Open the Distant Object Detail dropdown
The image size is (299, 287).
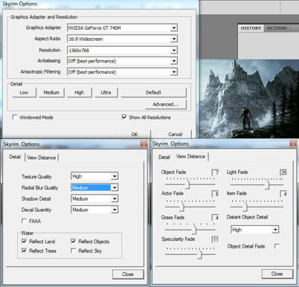pos(254,230)
